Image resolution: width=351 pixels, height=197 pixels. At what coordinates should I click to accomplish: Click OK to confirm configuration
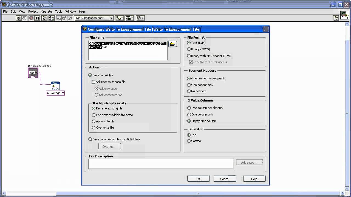point(198,179)
